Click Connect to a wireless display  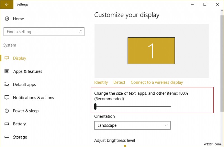[x=157, y=82]
